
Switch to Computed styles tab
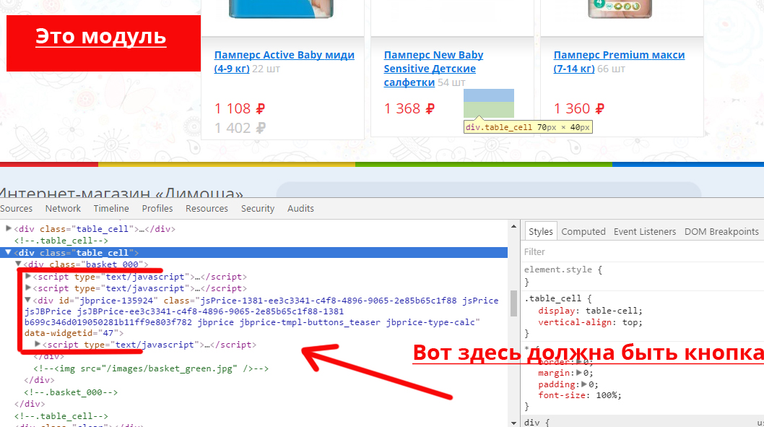point(583,232)
